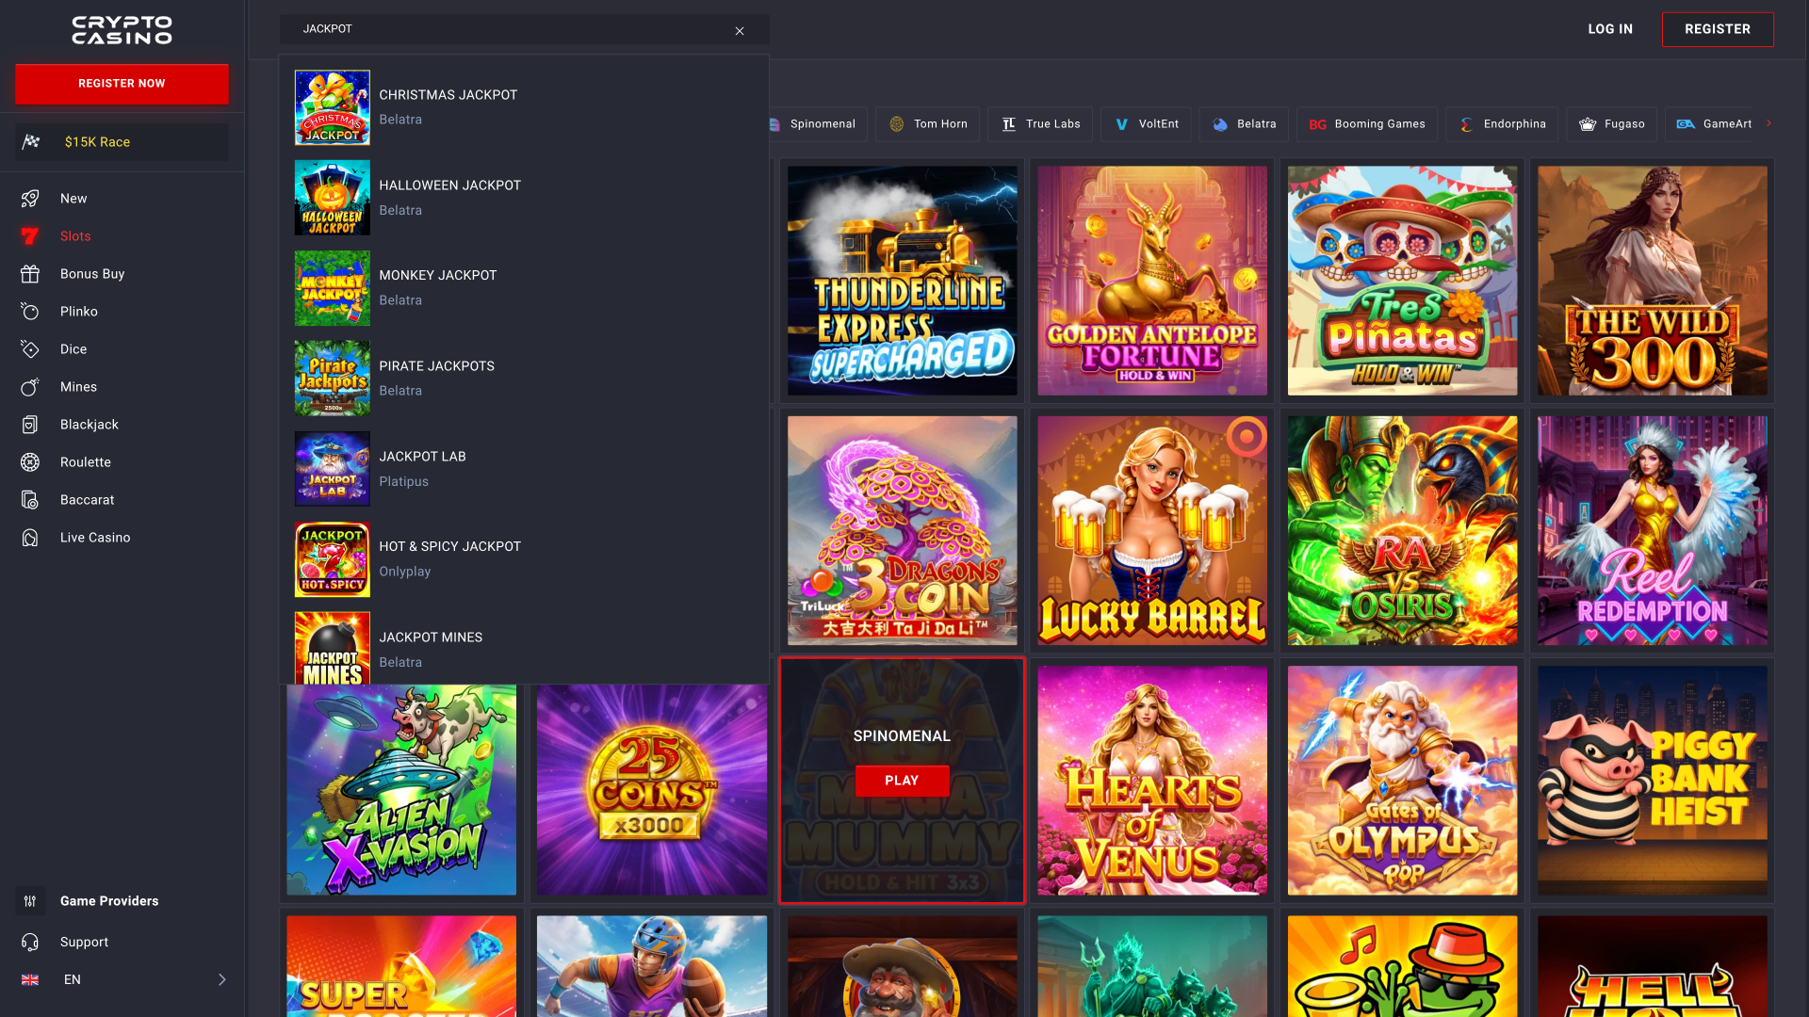Click the Dice icon in sidebar
The image size is (1809, 1017).
30,349
